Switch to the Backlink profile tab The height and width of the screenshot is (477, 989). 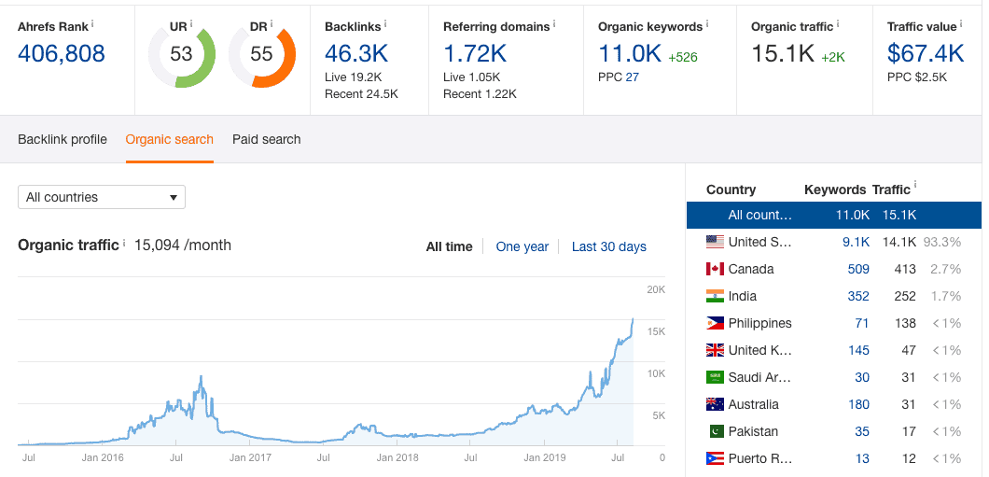click(63, 139)
